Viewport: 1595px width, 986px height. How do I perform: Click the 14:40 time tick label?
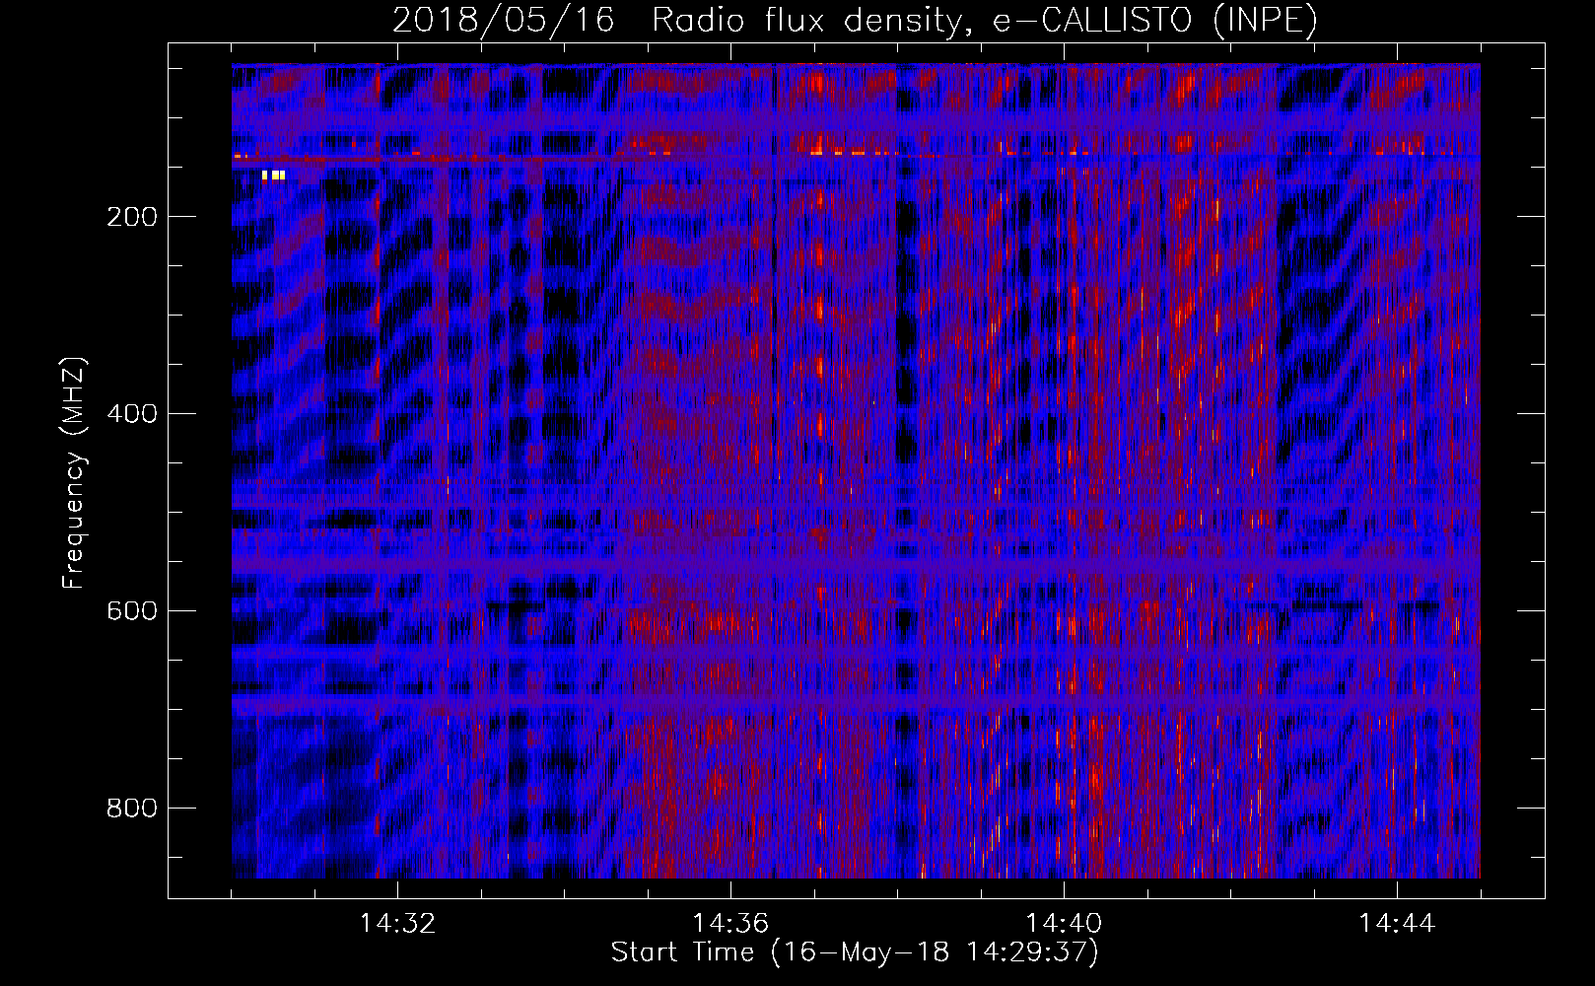1064,924
